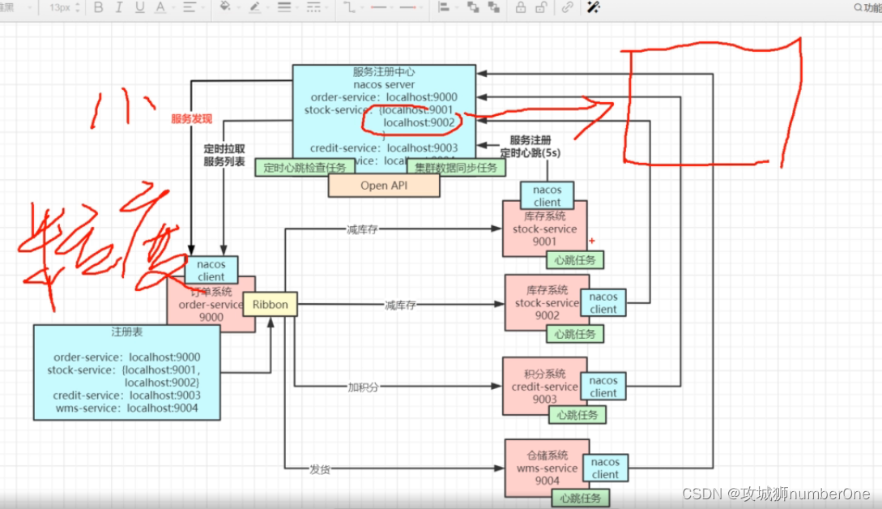Open the line color pen dropdown
The height and width of the screenshot is (509, 882).
[x=258, y=7]
